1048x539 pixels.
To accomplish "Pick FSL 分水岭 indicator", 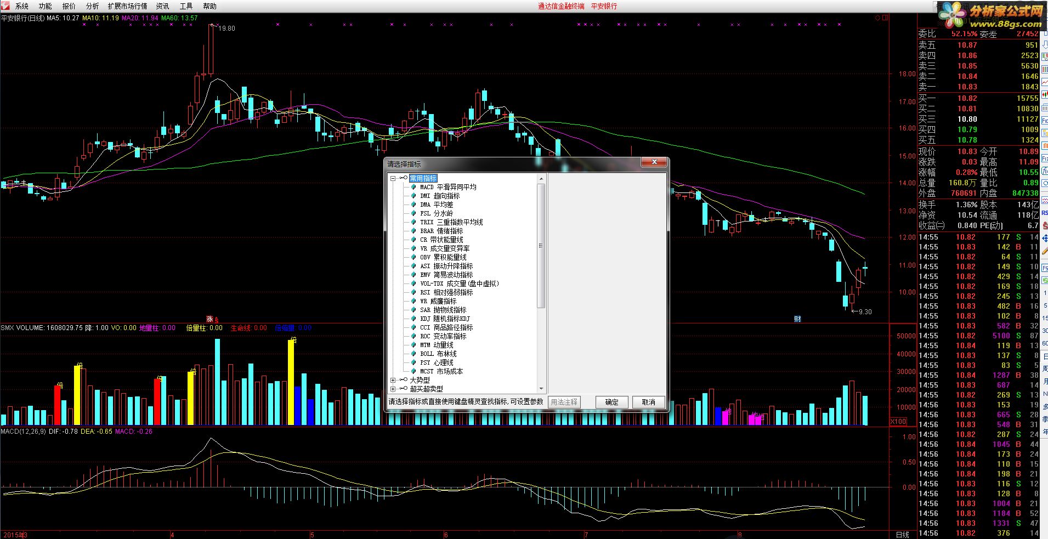I will click(437, 213).
